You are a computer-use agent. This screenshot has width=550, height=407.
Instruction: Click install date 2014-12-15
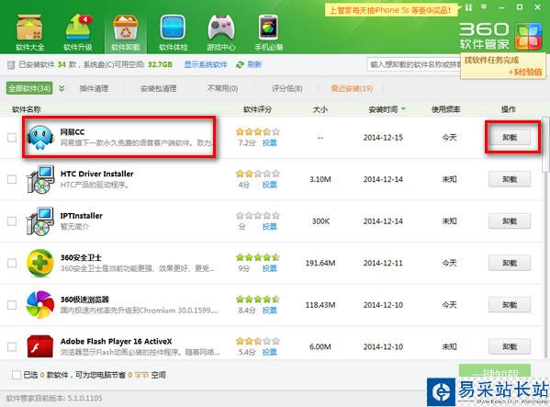383,137
